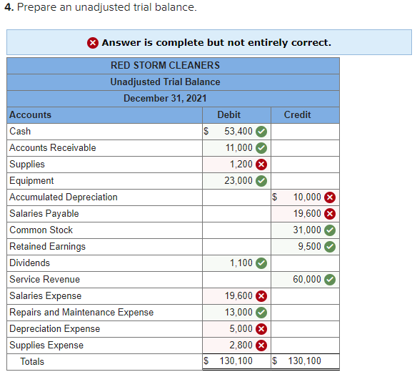Select the Common Stock credit value 31,000
The width and height of the screenshot is (417, 377).
tap(307, 230)
